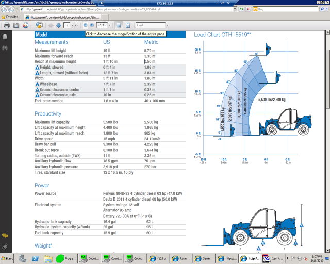This screenshot has height=264, width=330.
Task: Open the Favorites menu
Action: tap(10, 17)
